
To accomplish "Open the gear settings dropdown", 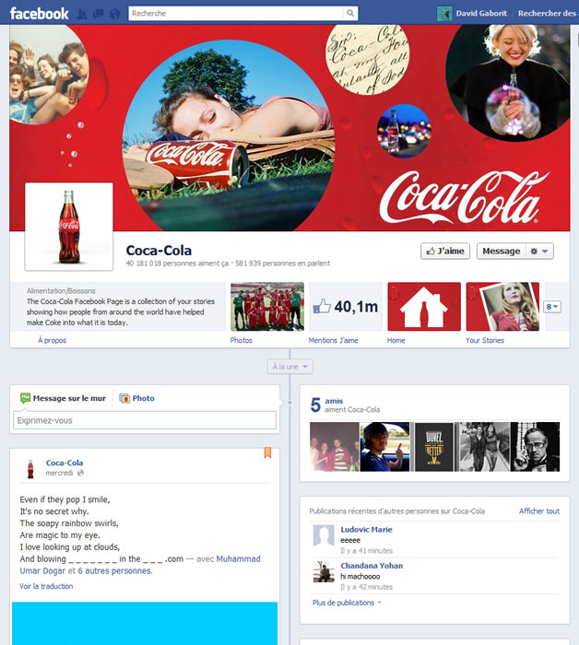I will click(x=539, y=251).
